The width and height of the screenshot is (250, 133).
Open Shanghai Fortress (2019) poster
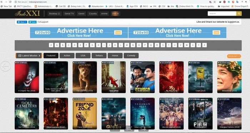[229, 113]
